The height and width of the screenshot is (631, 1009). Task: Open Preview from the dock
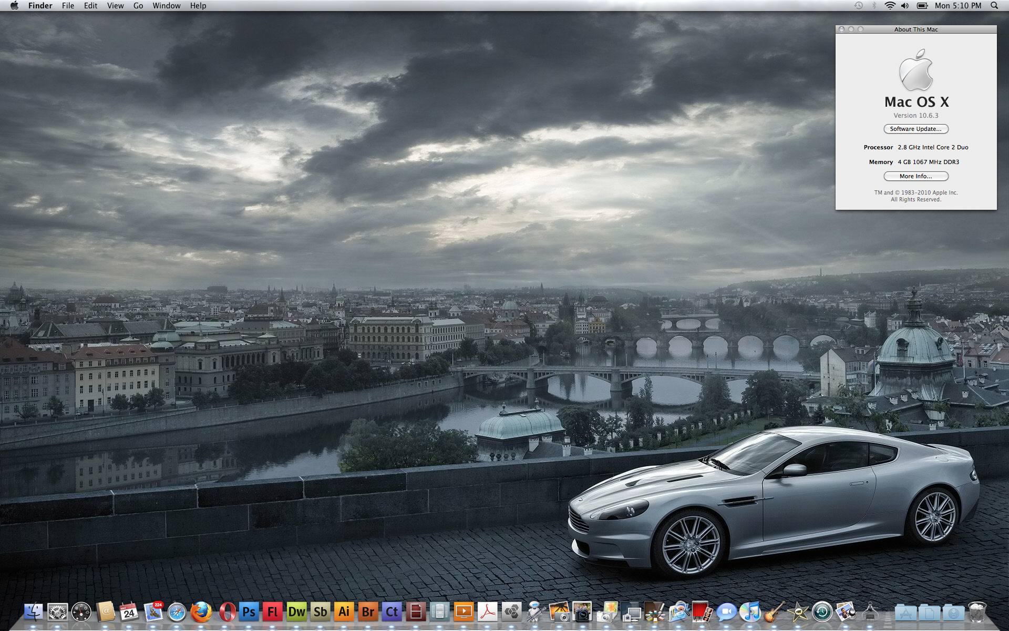pyautogui.click(x=678, y=612)
